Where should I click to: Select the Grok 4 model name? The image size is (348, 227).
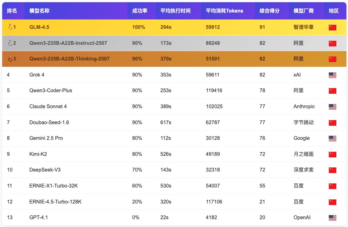(37, 75)
